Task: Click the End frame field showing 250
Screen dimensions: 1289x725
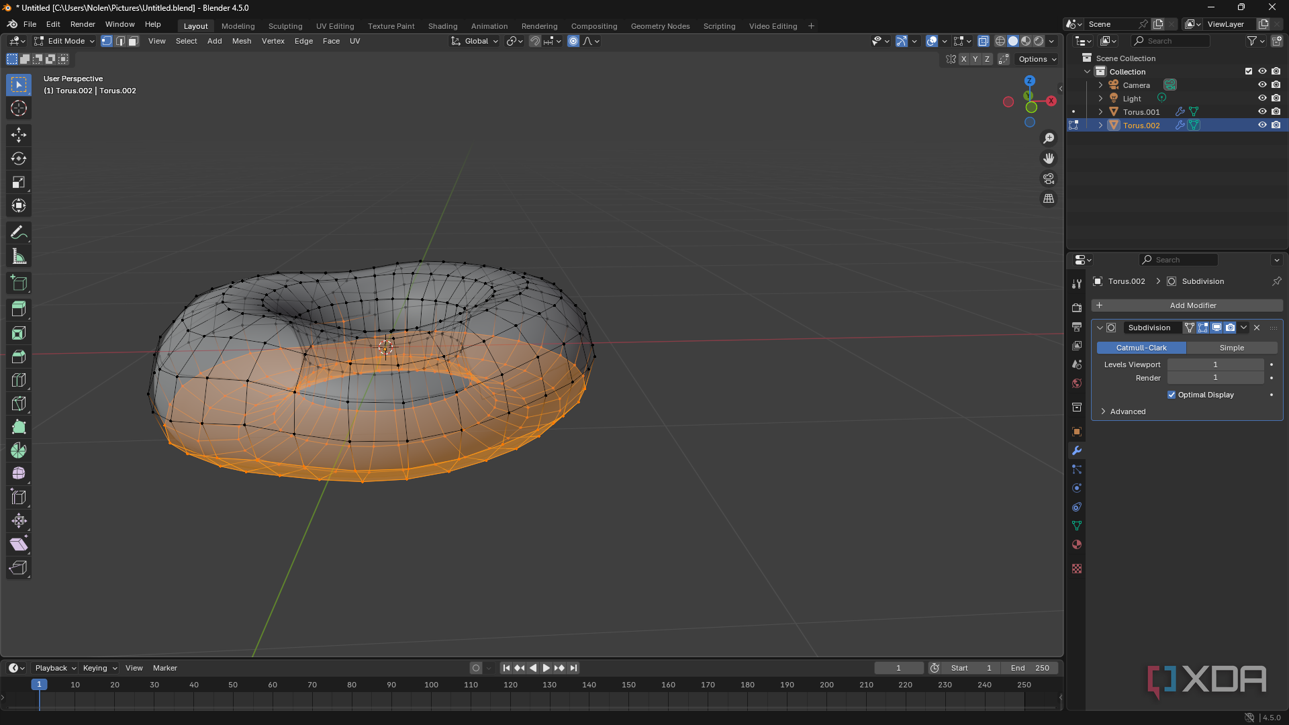Action: [1030, 668]
